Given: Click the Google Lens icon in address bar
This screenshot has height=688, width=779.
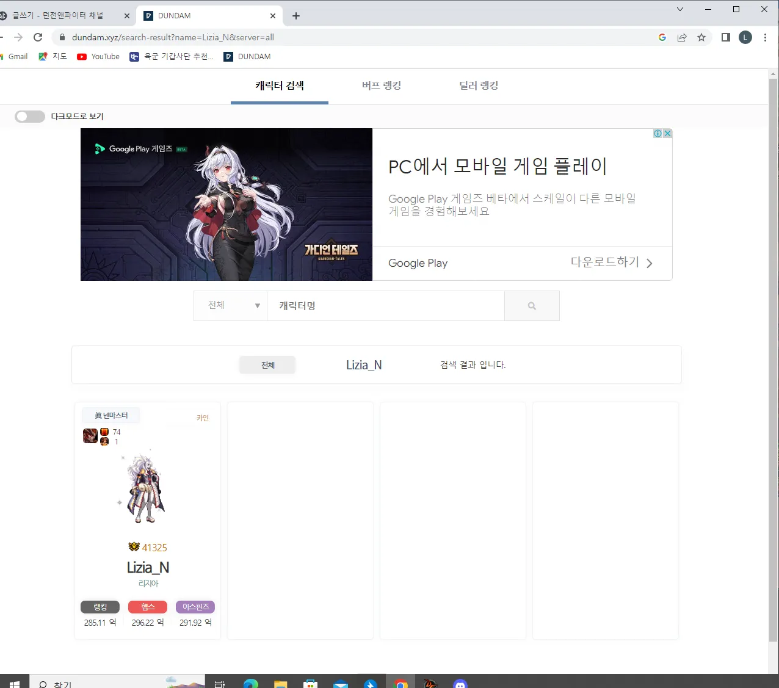Looking at the screenshot, I should tap(662, 37).
